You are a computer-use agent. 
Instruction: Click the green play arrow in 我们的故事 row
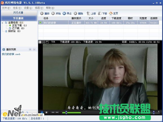point(40,22)
